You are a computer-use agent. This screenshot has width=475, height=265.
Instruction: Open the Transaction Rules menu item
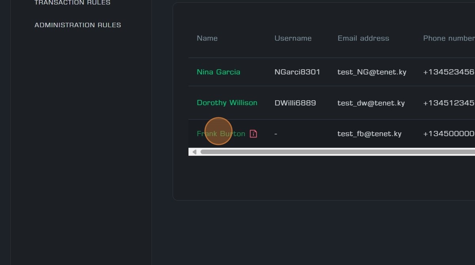[72, 2]
